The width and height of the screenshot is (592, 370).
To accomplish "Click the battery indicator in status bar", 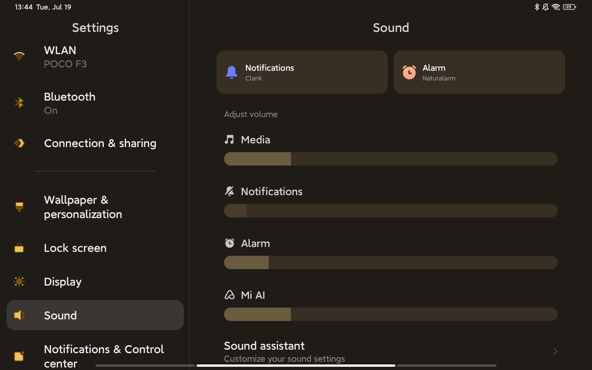I will point(569,7).
